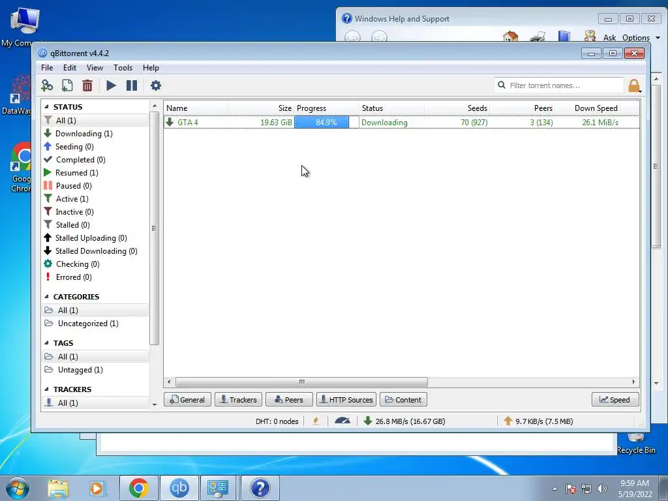The image size is (668, 501).
Task: Collapse the CATEGORIES section
Action: coord(46,297)
